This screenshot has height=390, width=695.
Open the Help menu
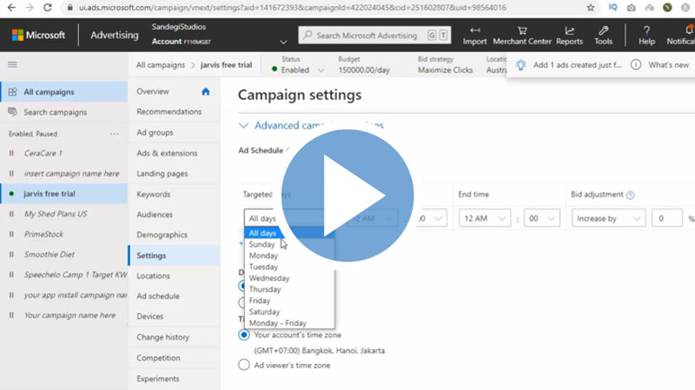tap(646, 36)
